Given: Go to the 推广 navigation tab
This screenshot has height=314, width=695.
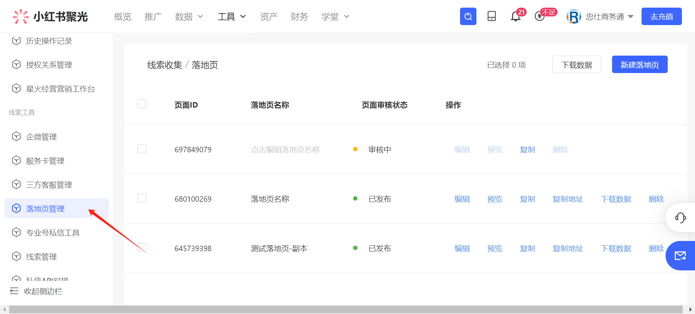Looking at the screenshot, I should tap(153, 16).
